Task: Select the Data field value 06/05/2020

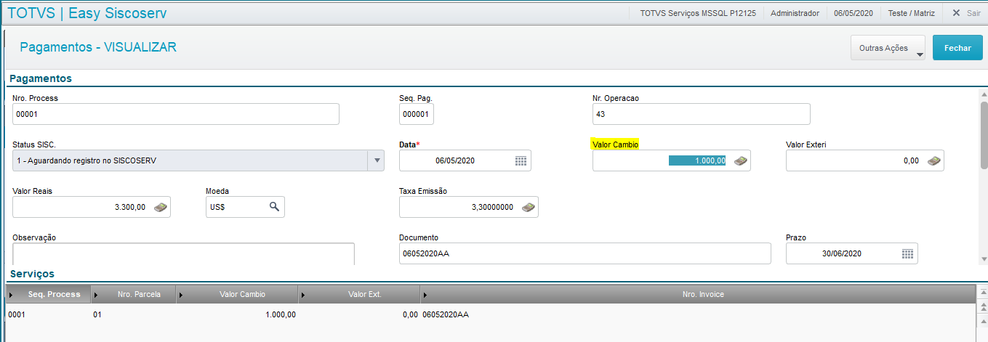Action: pos(455,160)
